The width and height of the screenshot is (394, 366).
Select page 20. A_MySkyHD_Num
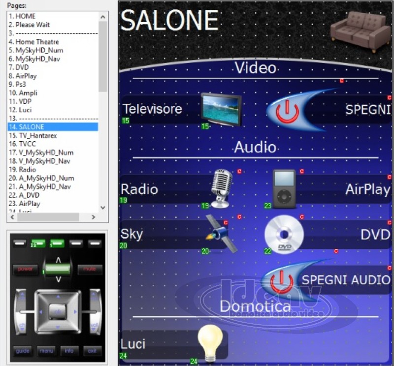pyautogui.click(x=53, y=178)
